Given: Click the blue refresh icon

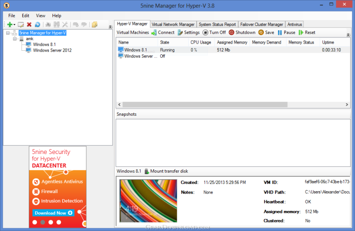Looking at the screenshot, I should pos(37,24).
